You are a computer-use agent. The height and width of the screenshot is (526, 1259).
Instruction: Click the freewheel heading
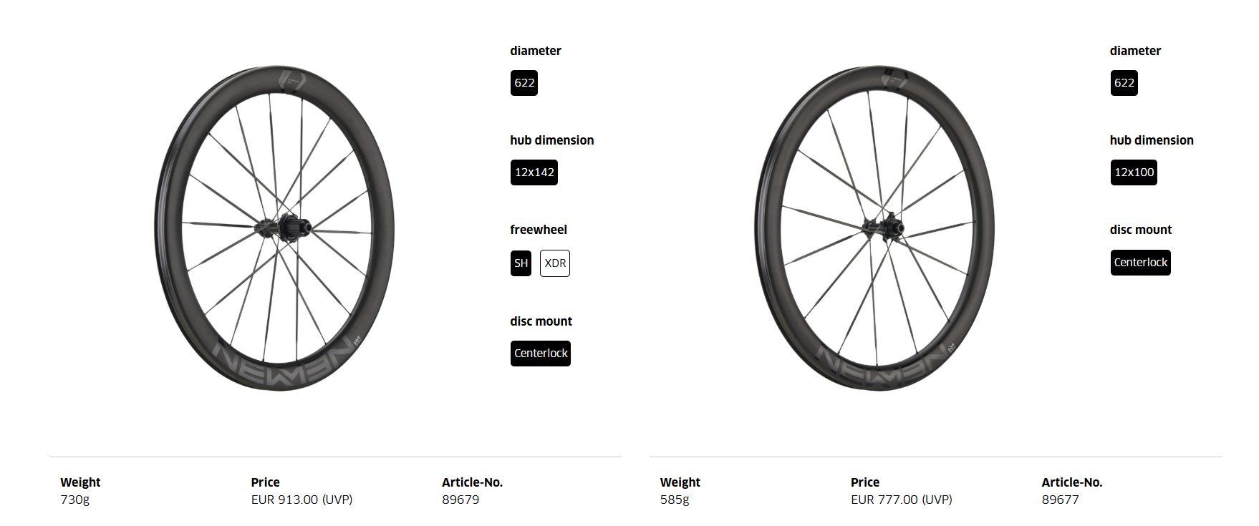(539, 230)
